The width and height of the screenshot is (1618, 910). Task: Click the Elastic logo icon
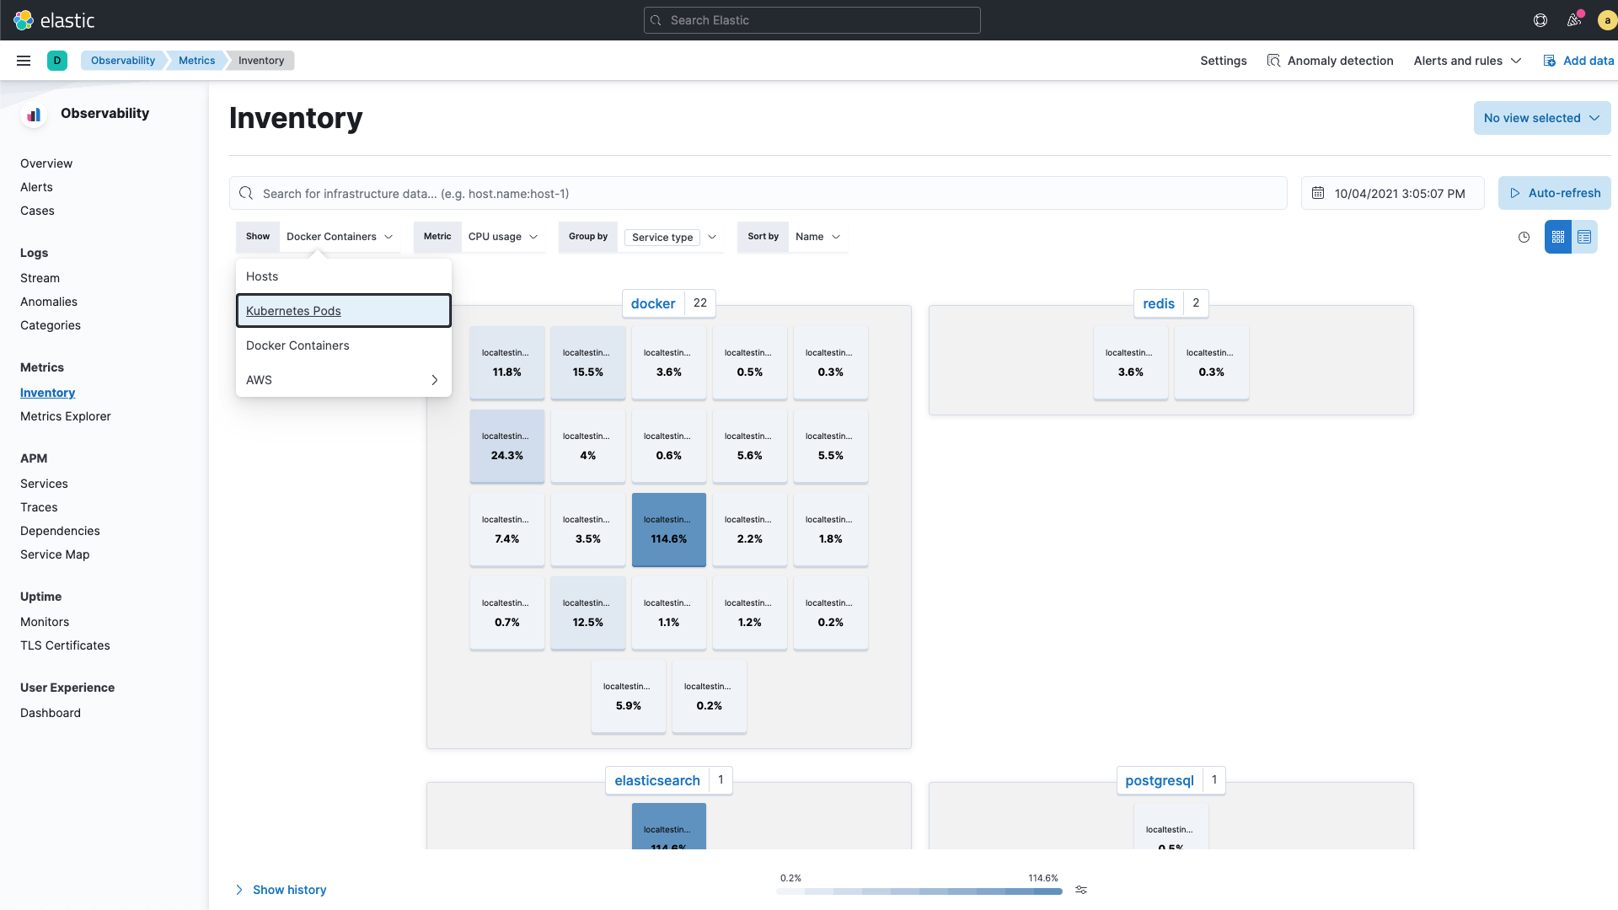point(24,20)
